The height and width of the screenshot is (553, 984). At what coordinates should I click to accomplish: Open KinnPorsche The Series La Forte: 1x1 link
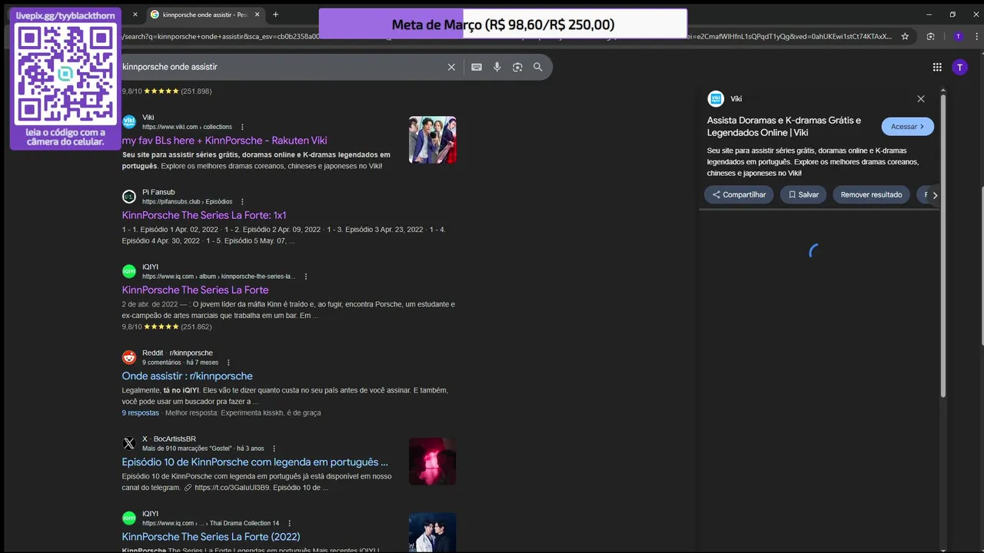[x=204, y=215]
